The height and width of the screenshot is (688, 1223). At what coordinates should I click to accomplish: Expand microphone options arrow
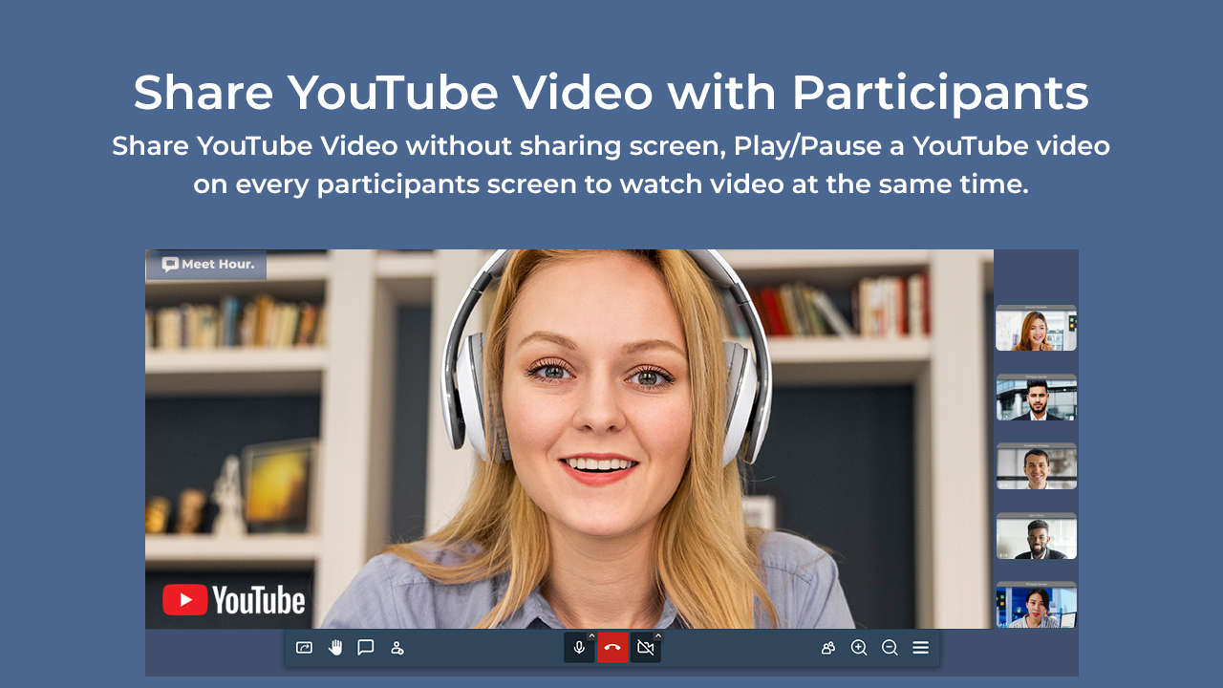(591, 635)
